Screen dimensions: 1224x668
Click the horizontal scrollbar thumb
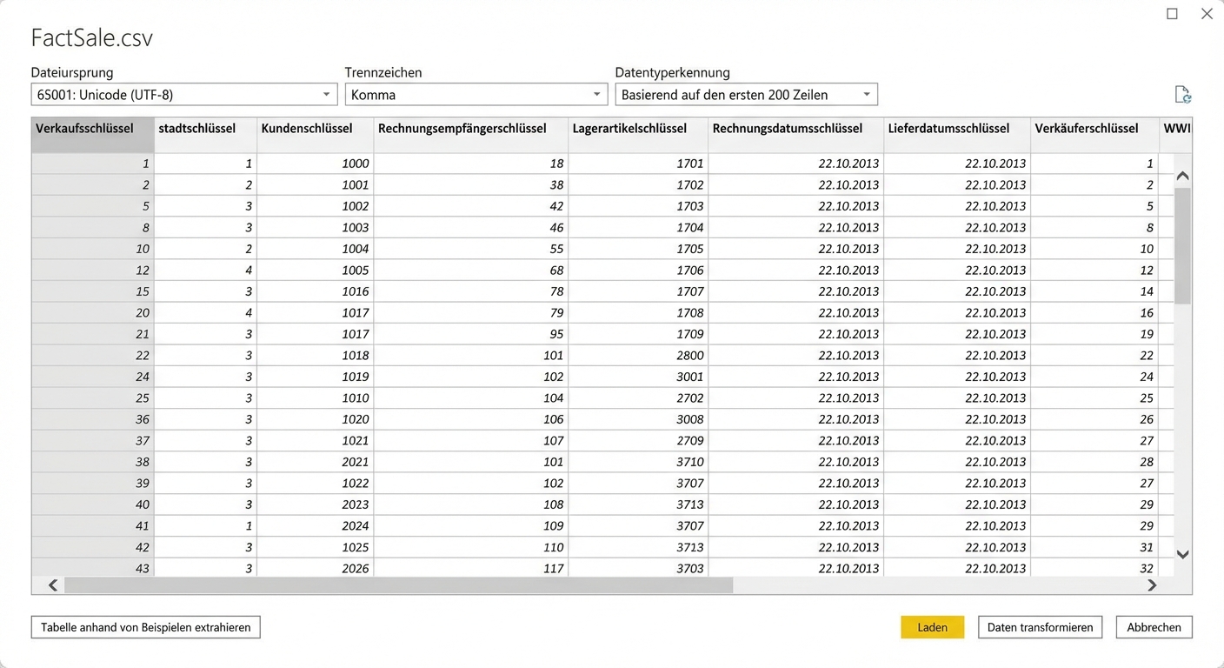pos(398,585)
